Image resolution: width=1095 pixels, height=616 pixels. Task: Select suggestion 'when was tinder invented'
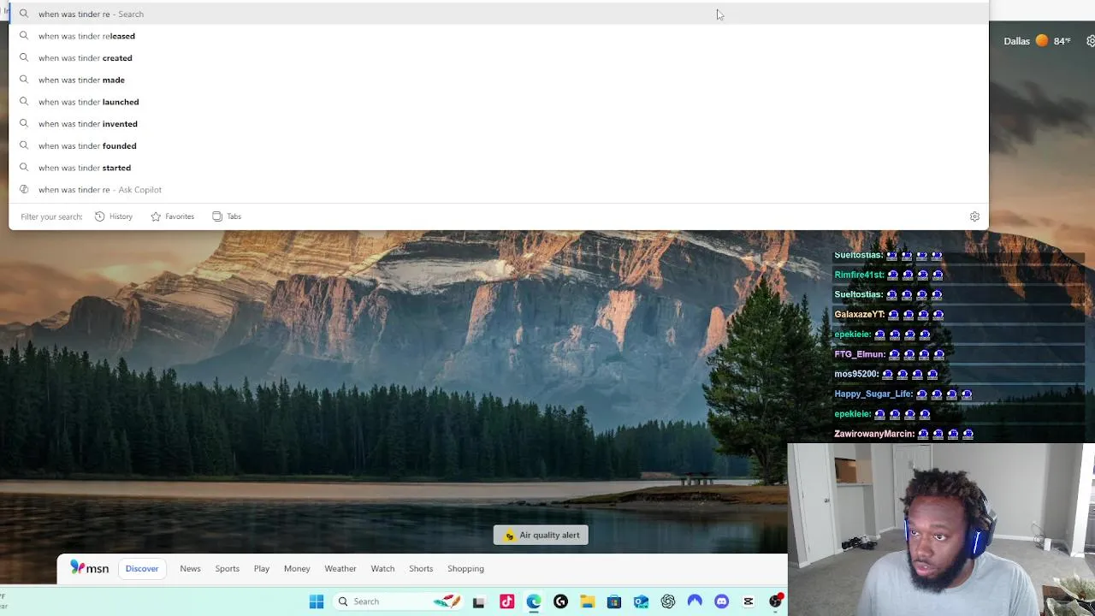(499, 124)
